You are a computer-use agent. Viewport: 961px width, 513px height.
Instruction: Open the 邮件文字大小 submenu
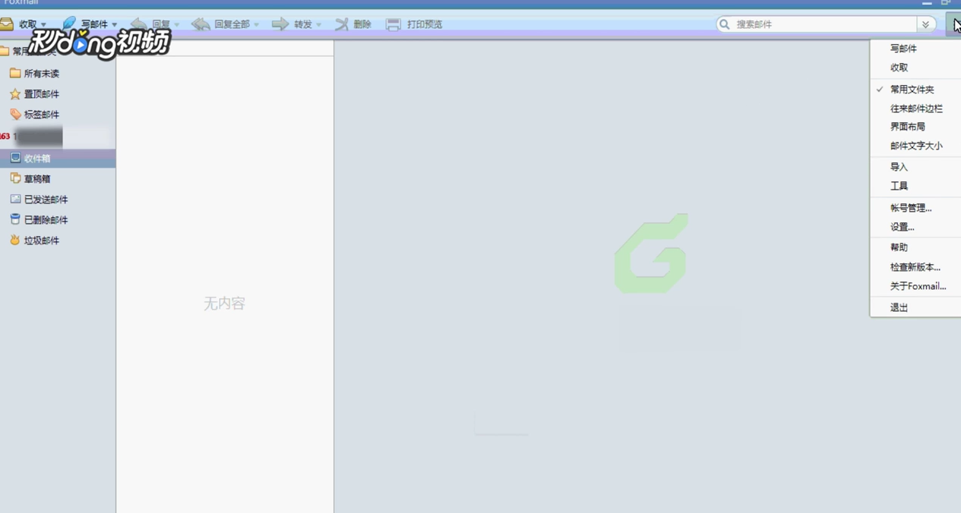[915, 146]
